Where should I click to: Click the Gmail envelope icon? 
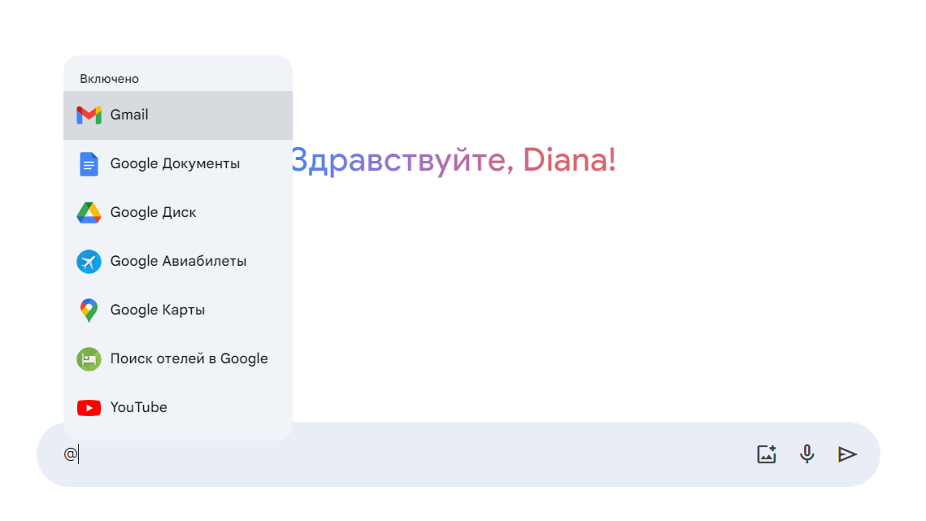89,115
